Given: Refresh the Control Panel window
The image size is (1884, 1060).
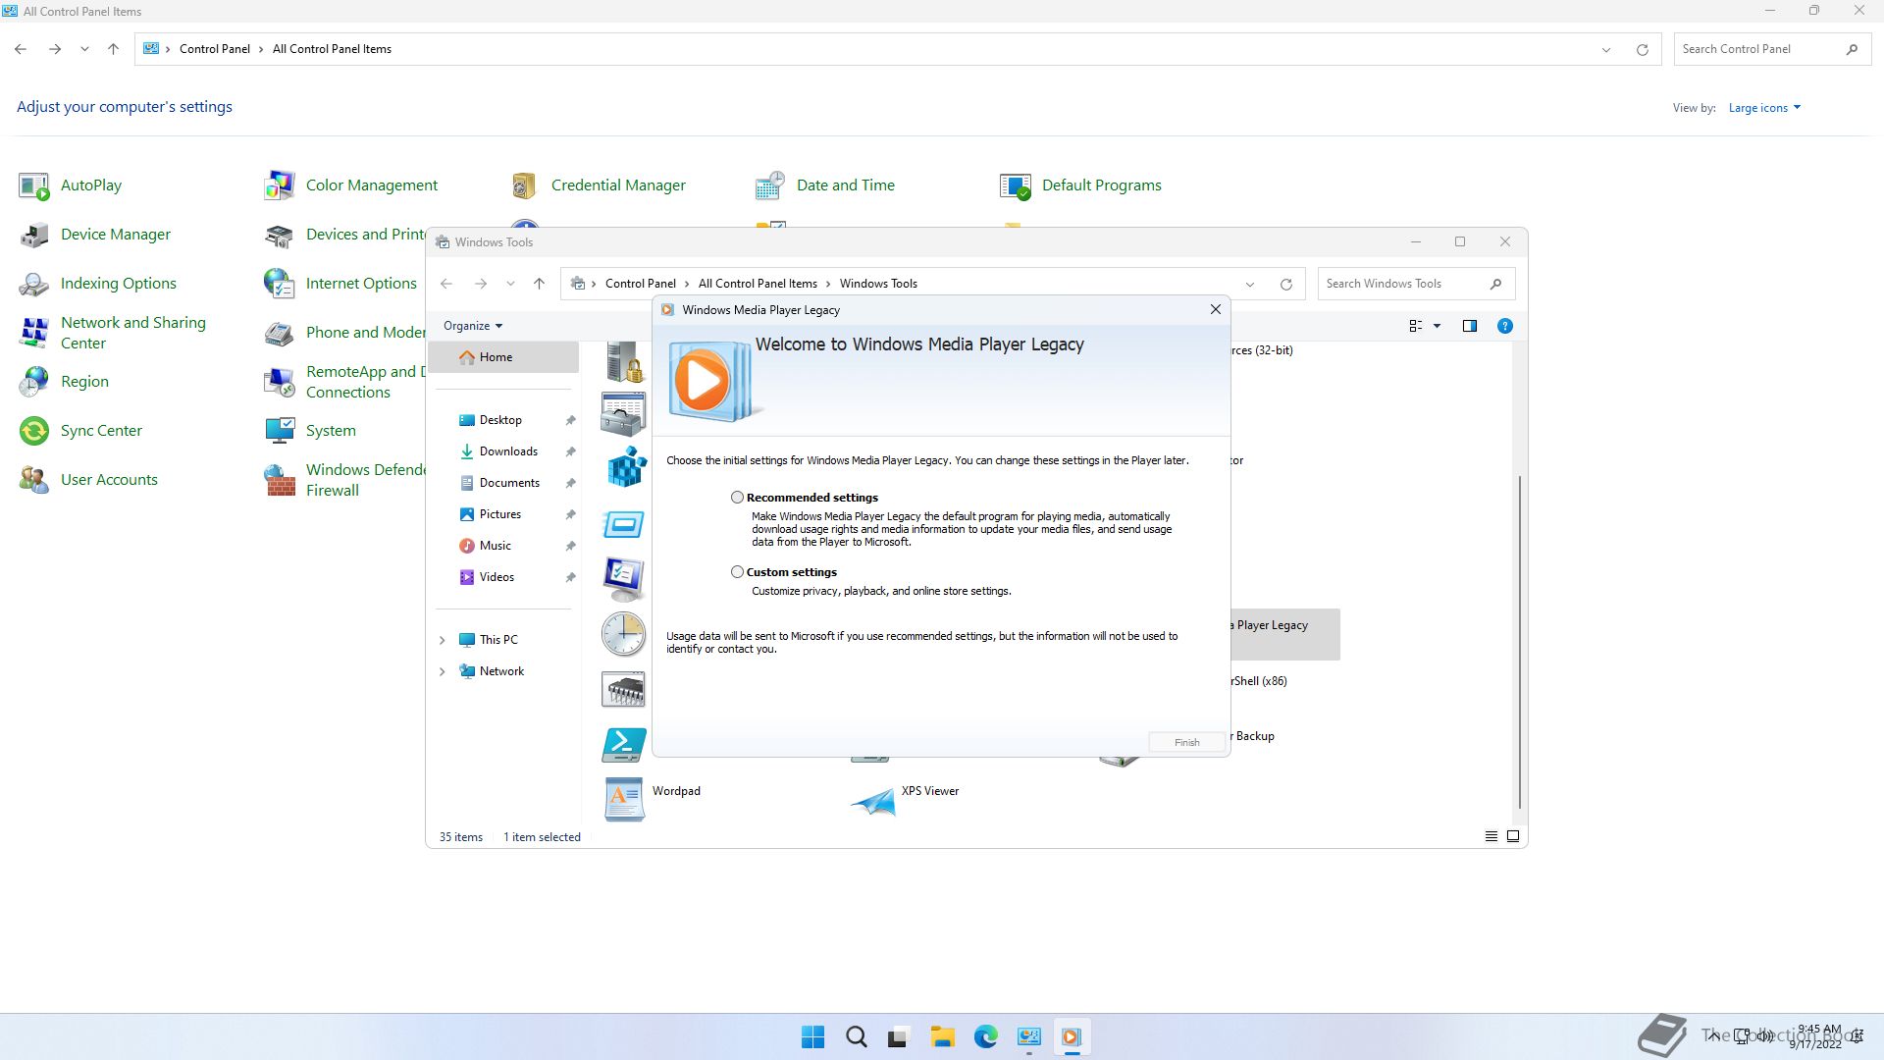Looking at the screenshot, I should (1642, 49).
